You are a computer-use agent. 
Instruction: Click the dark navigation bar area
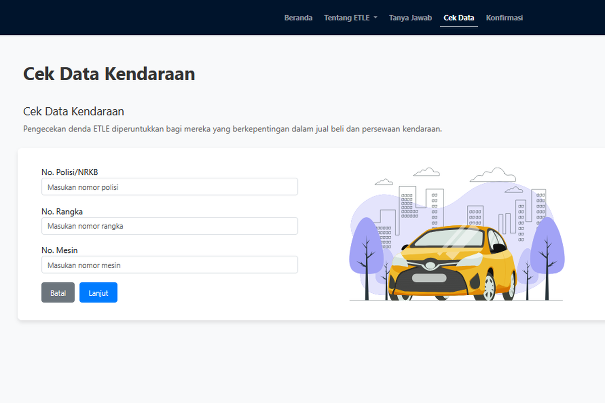click(151, 17)
